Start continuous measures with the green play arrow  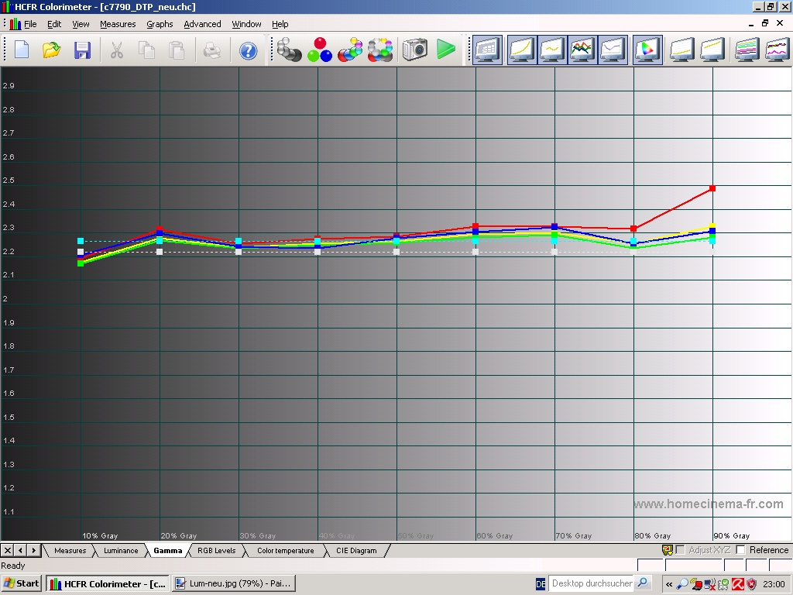(445, 50)
